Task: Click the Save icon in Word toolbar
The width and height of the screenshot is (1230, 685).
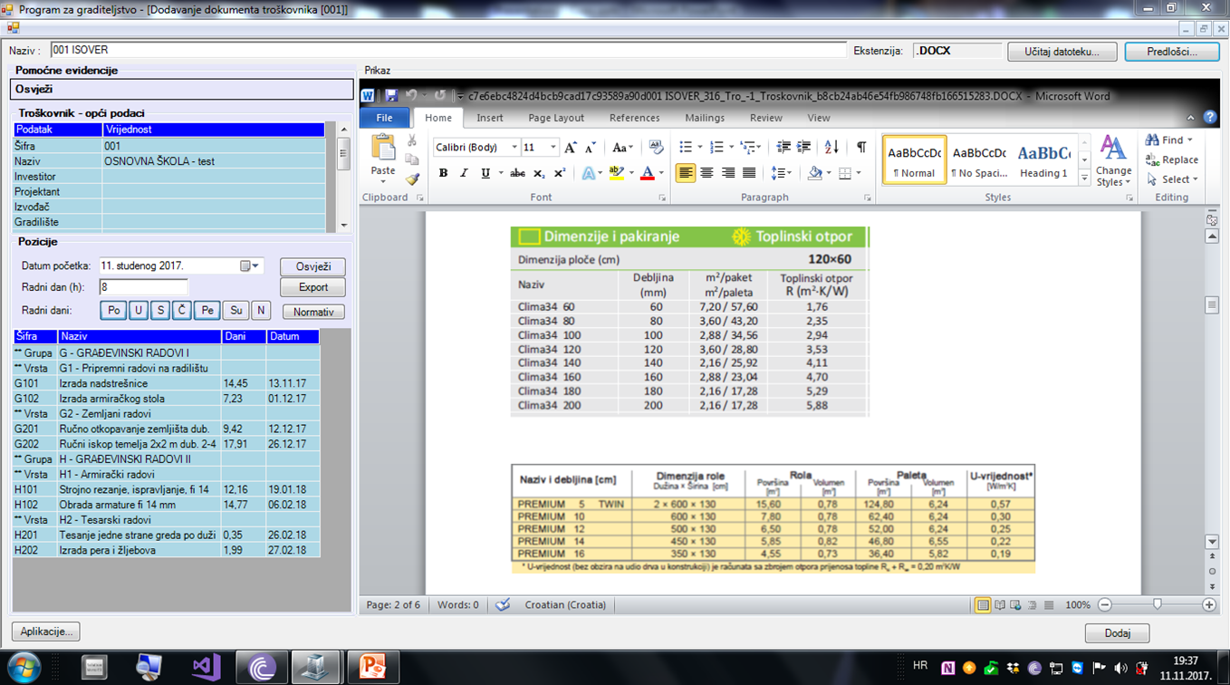Action: [391, 95]
